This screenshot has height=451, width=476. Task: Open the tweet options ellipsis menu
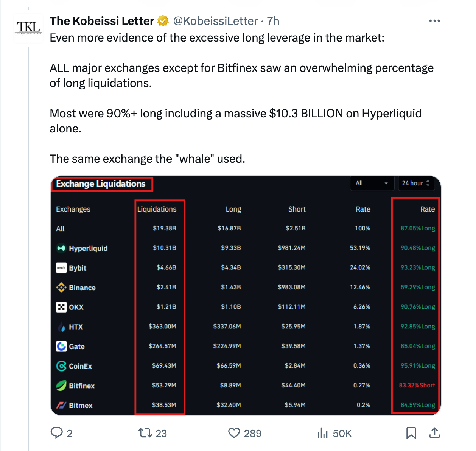[x=434, y=21]
